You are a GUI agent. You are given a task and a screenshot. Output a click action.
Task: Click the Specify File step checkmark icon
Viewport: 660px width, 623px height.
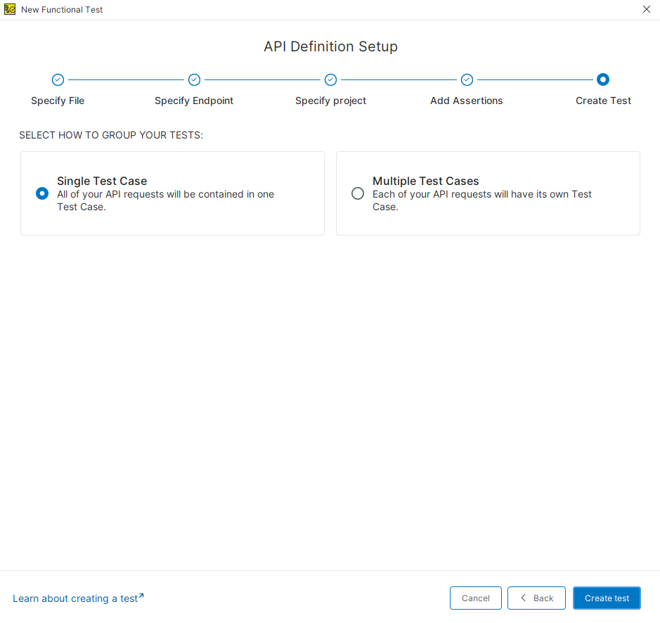[58, 79]
